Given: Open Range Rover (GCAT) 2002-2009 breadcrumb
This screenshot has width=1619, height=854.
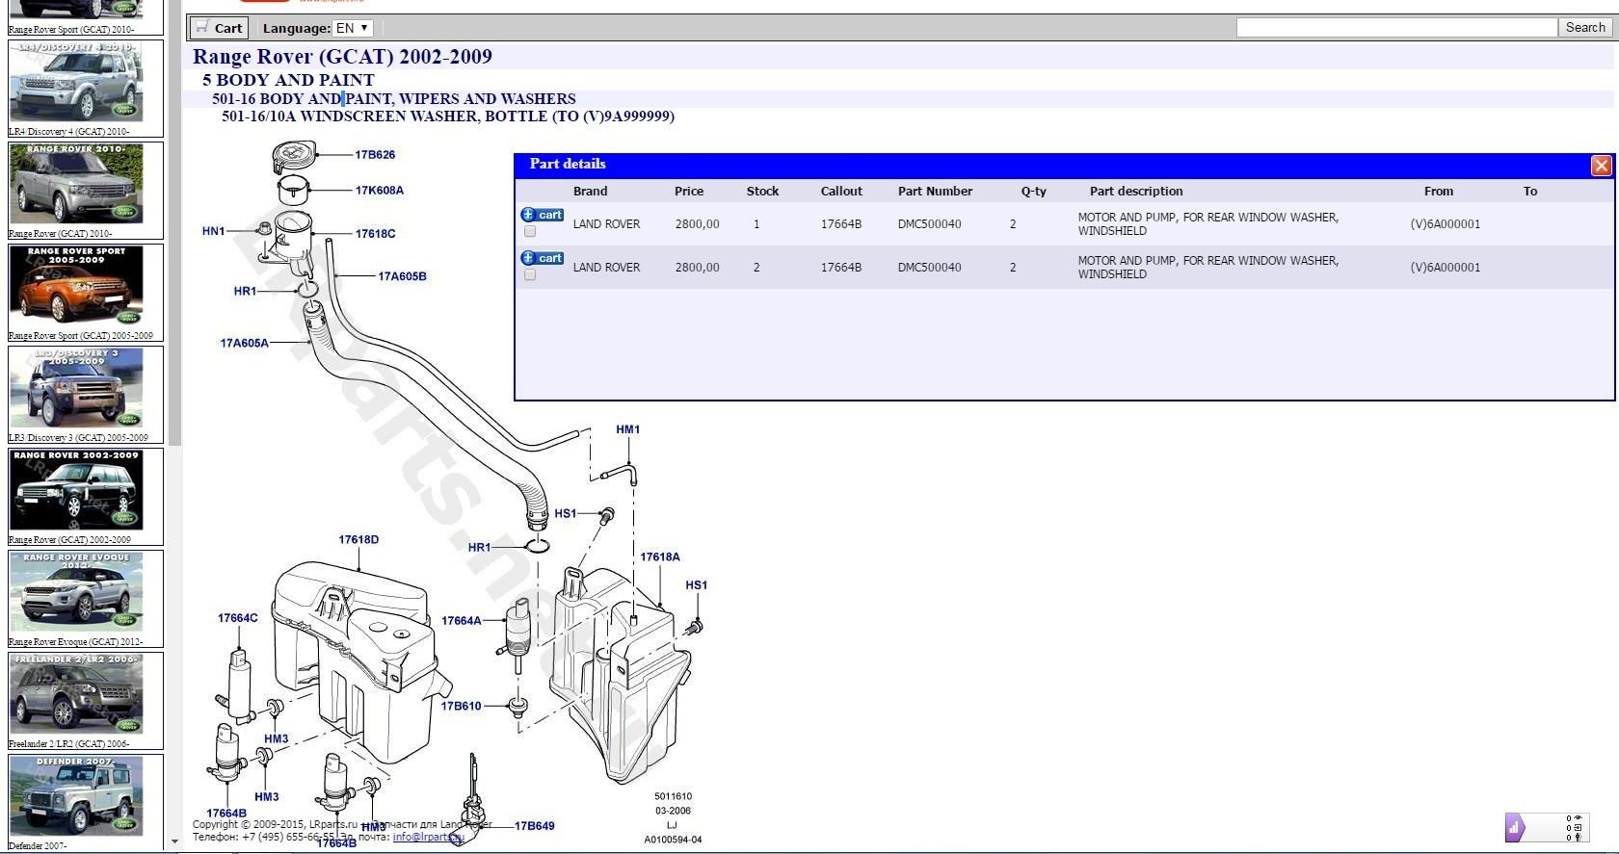Looking at the screenshot, I should click(342, 57).
